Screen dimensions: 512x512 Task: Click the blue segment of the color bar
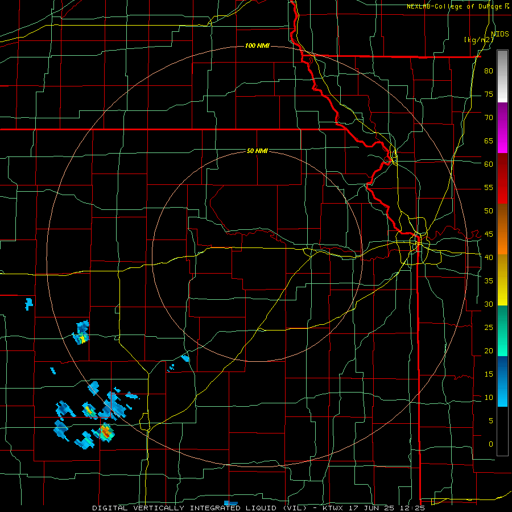pos(502,381)
